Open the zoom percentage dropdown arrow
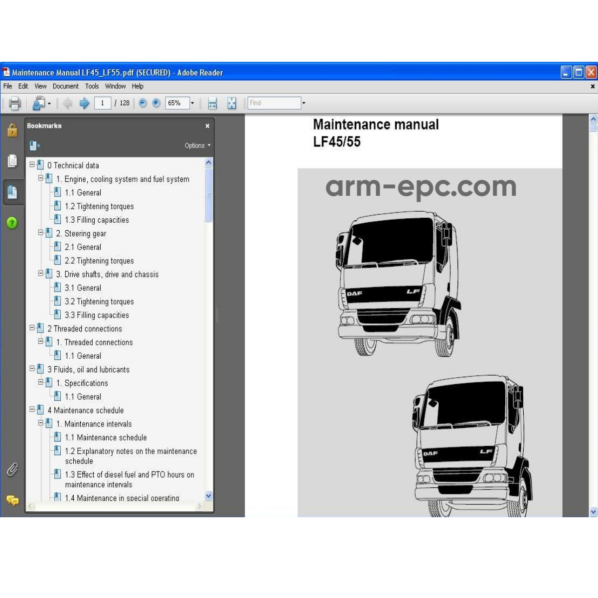The image size is (598, 598). [x=192, y=103]
